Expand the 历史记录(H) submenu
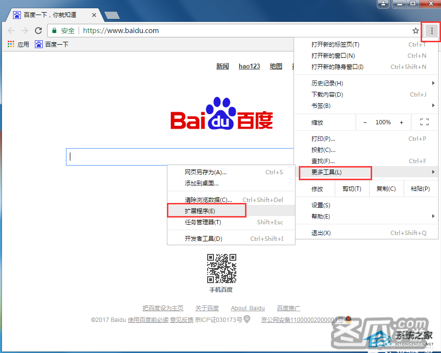The image size is (441, 353). click(x=366, y=84)
